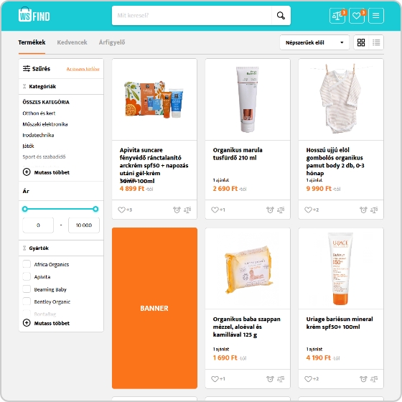This screenshot has height=402, width=402.
Task: Focus the Mit keresel search field
Action: (192, 16)
